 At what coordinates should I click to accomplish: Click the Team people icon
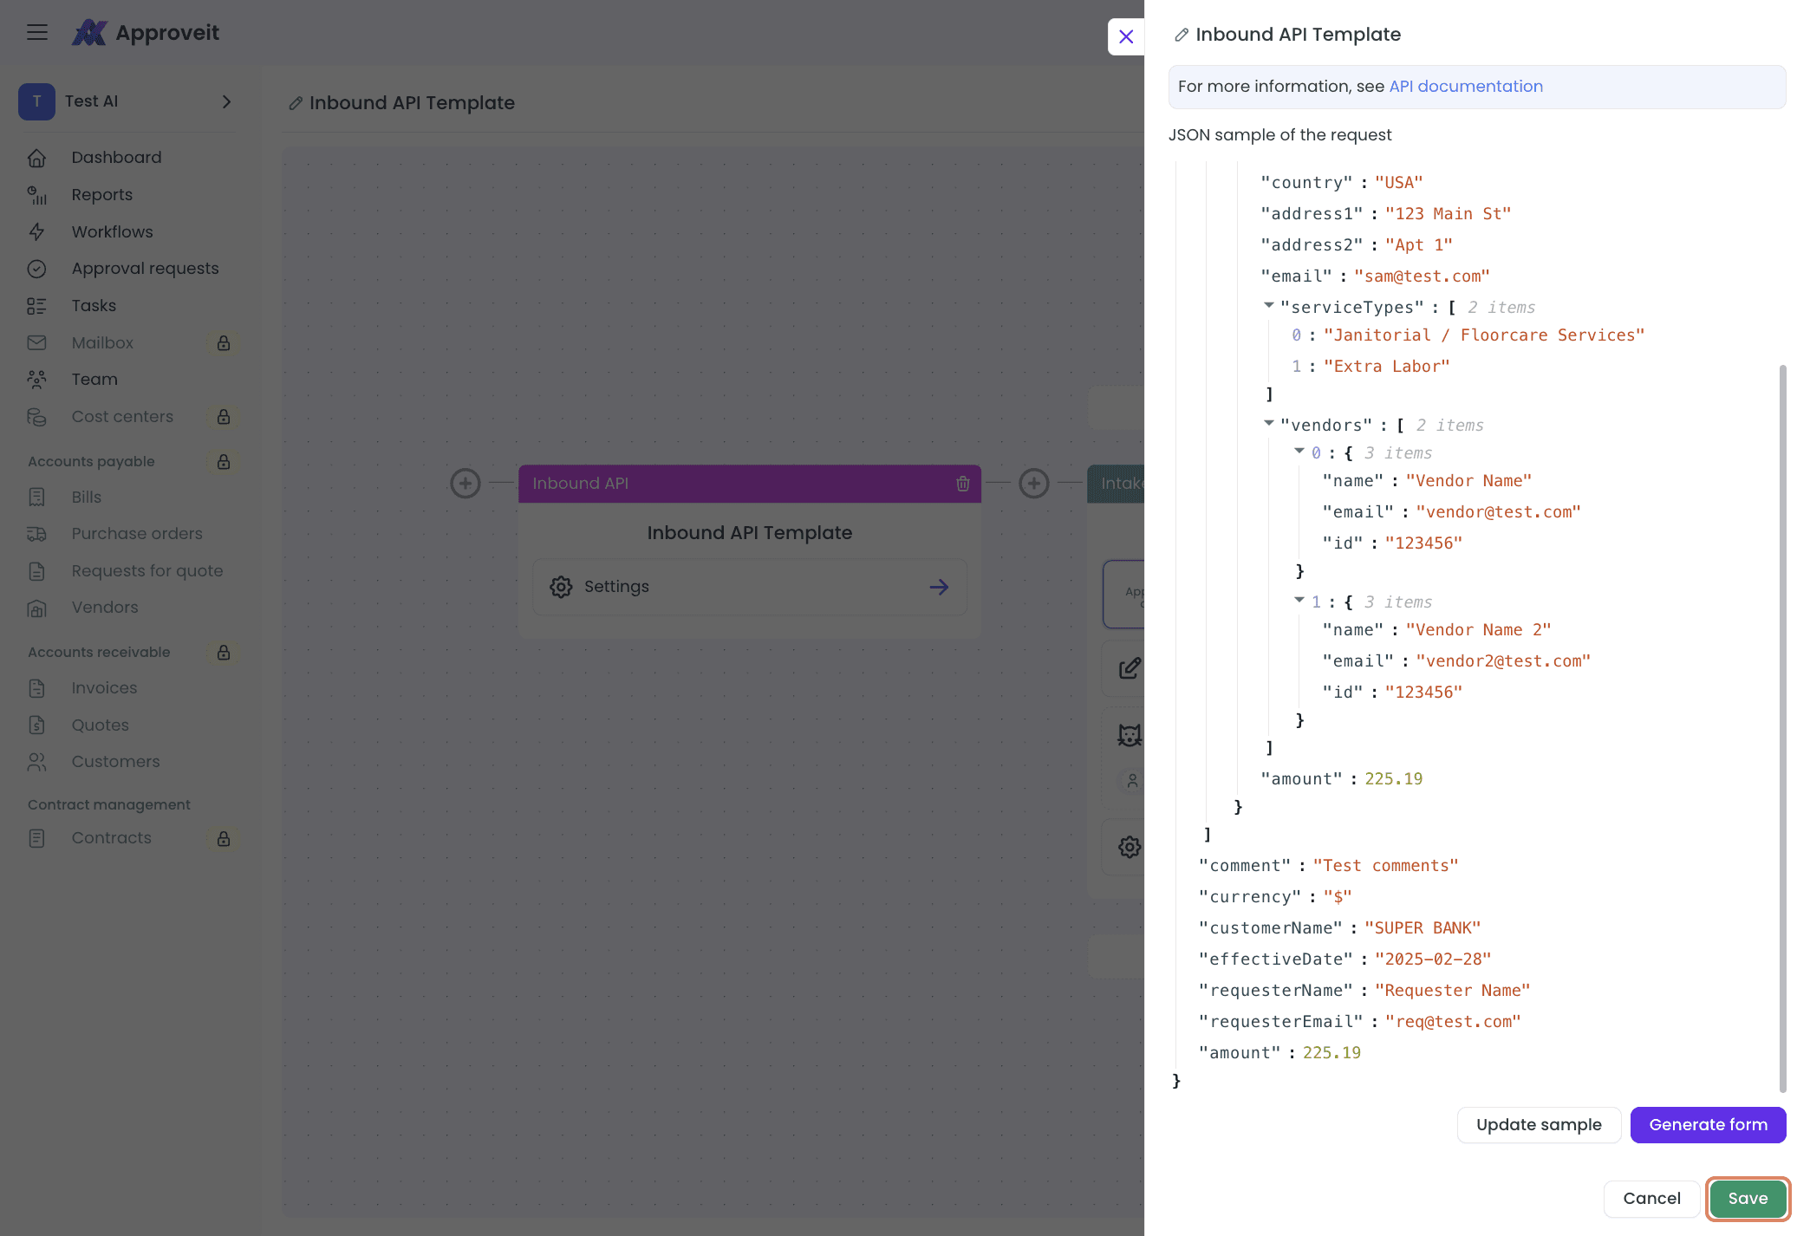pos(36,380)
